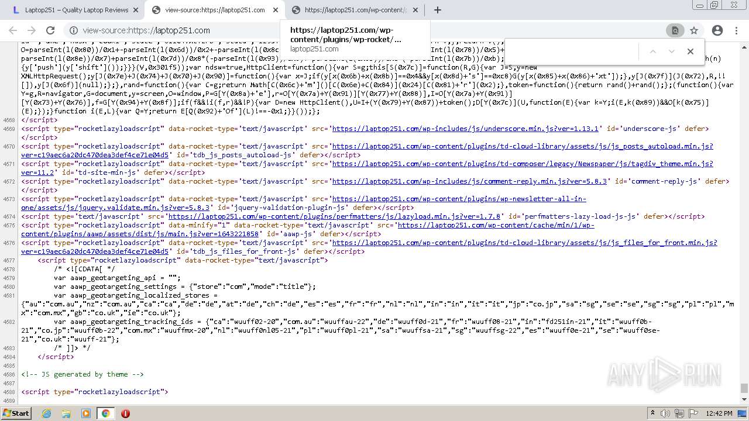749x421 pixels.
Task: Click the aawp_geotargeting_api variable line
Action: tap(117, 278)
